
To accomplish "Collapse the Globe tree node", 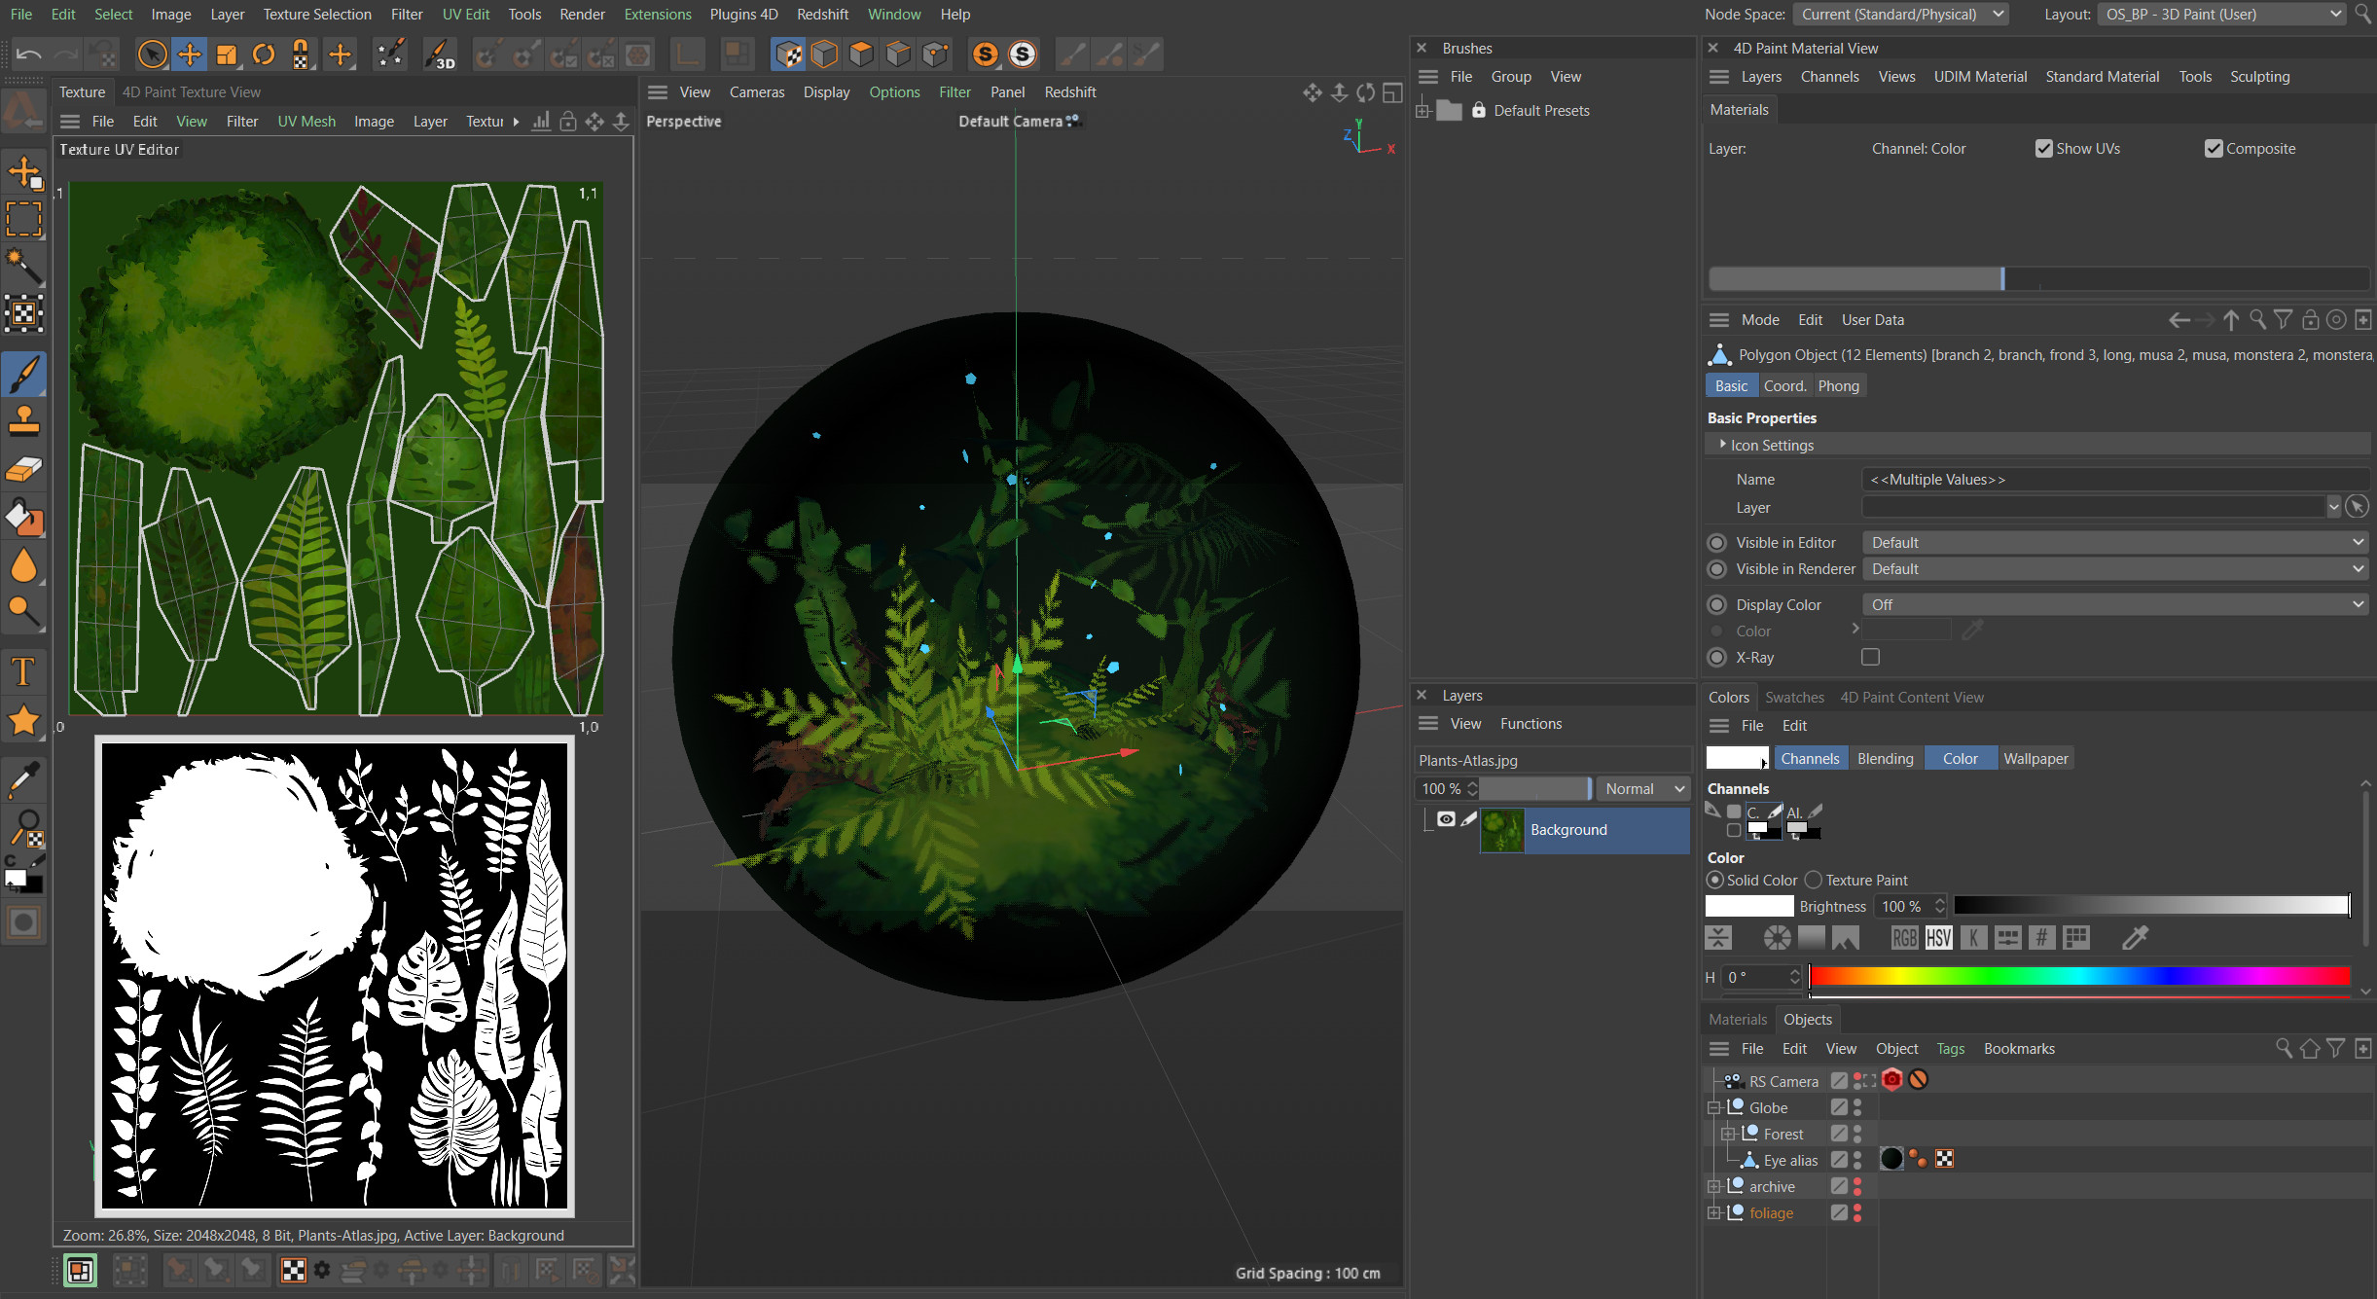I will point(1713,1107).
